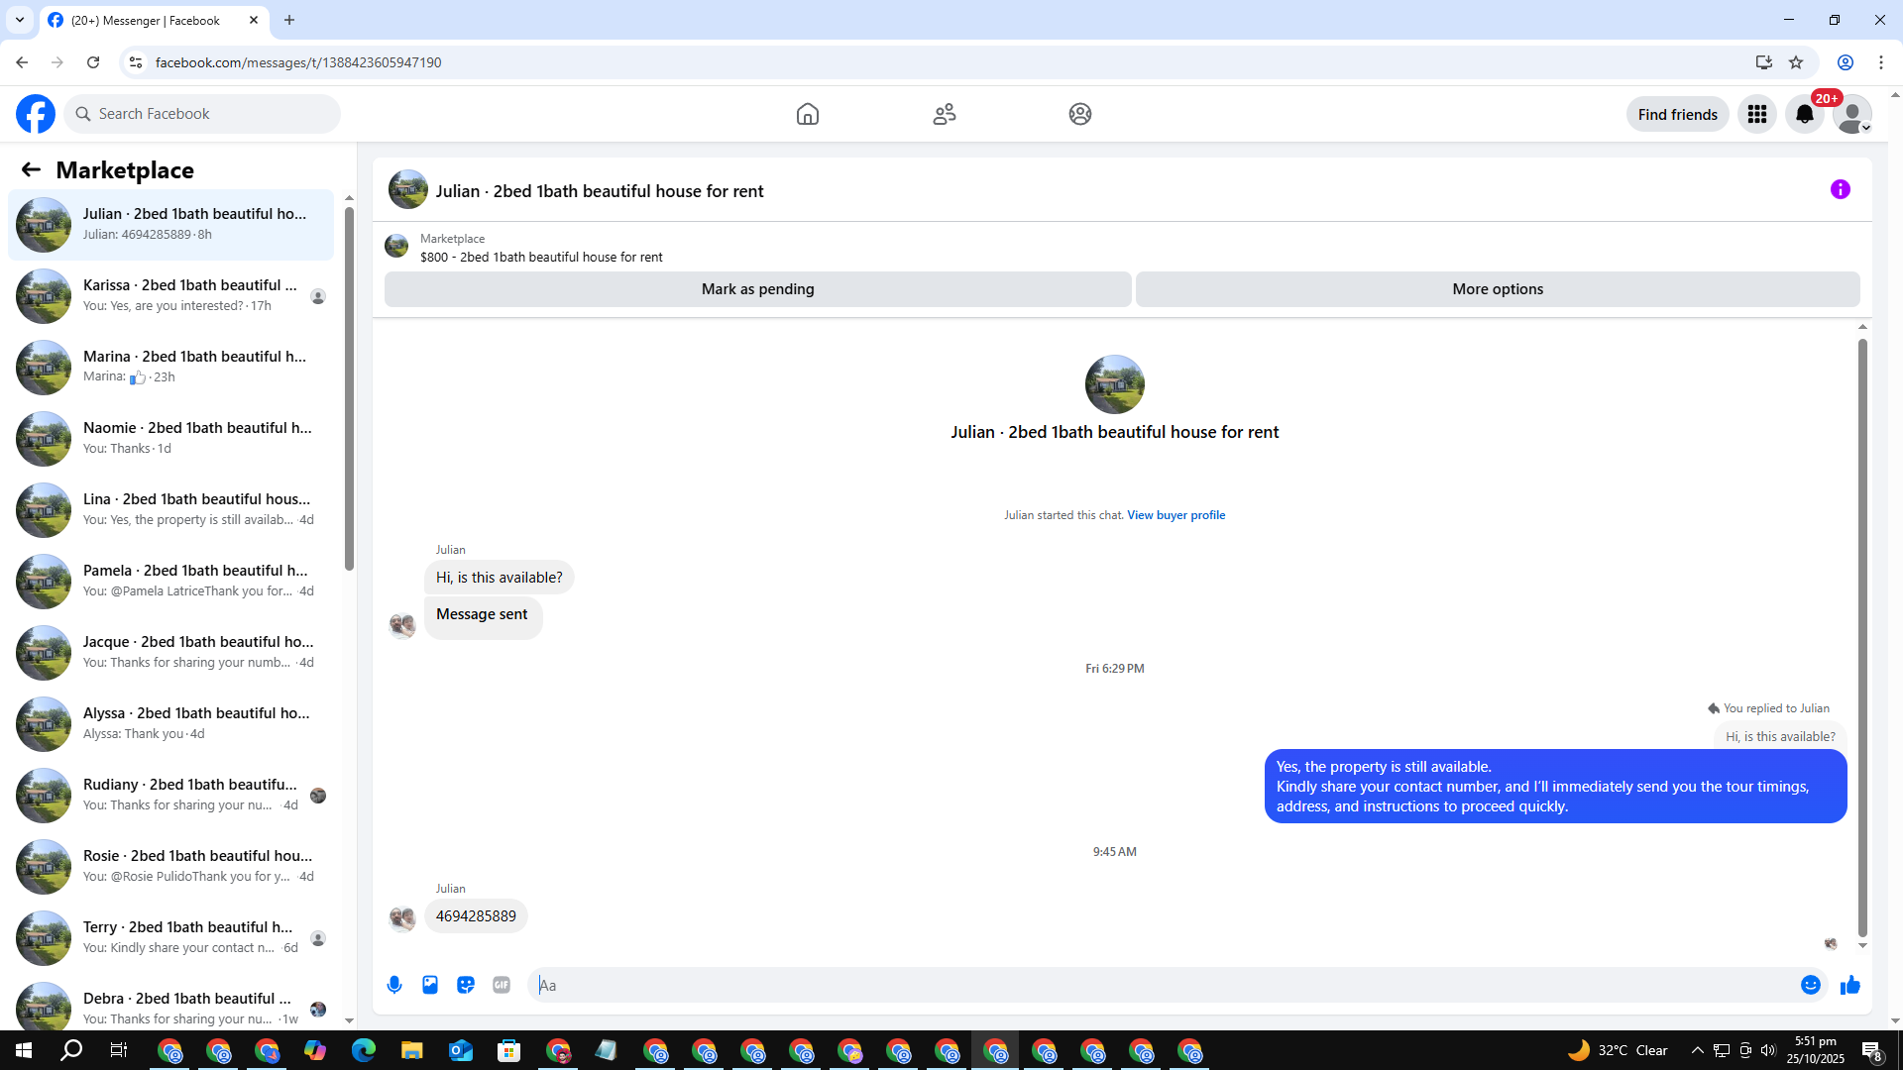Click Mark as pending button
Screen dimensions: 1903x1070
coord(757,289)
